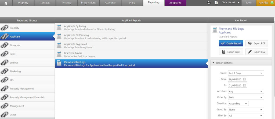This screenshot has height=119, width=275.
Task: Click paperclip icon beside Management group
Action: (x=5, y=106)
